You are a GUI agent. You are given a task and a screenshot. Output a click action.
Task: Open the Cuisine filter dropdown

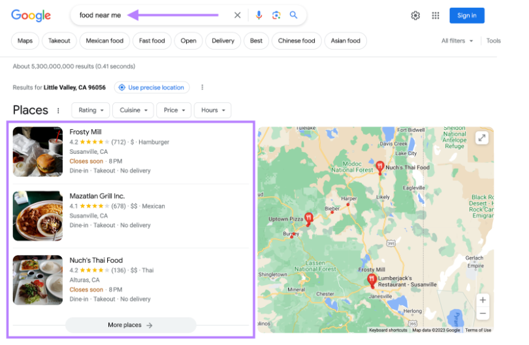coord(133,110)
